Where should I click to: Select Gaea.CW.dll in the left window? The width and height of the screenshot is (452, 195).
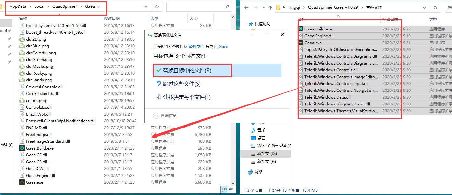(x=37, y=168)
